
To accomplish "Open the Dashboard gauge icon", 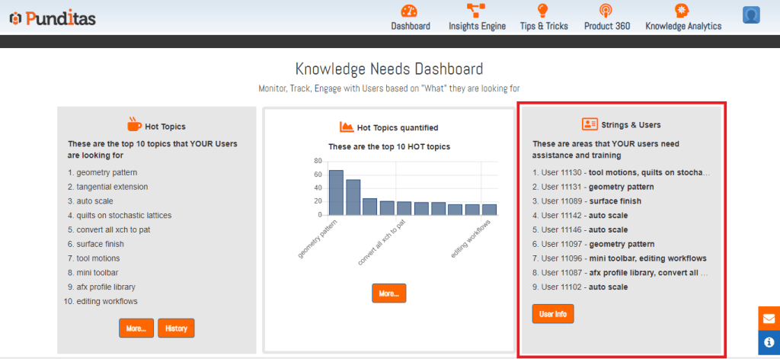I will pos(410,11).
